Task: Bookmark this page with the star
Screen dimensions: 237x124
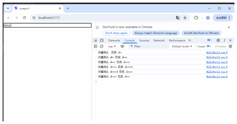Action: click(x=185, y=18)
